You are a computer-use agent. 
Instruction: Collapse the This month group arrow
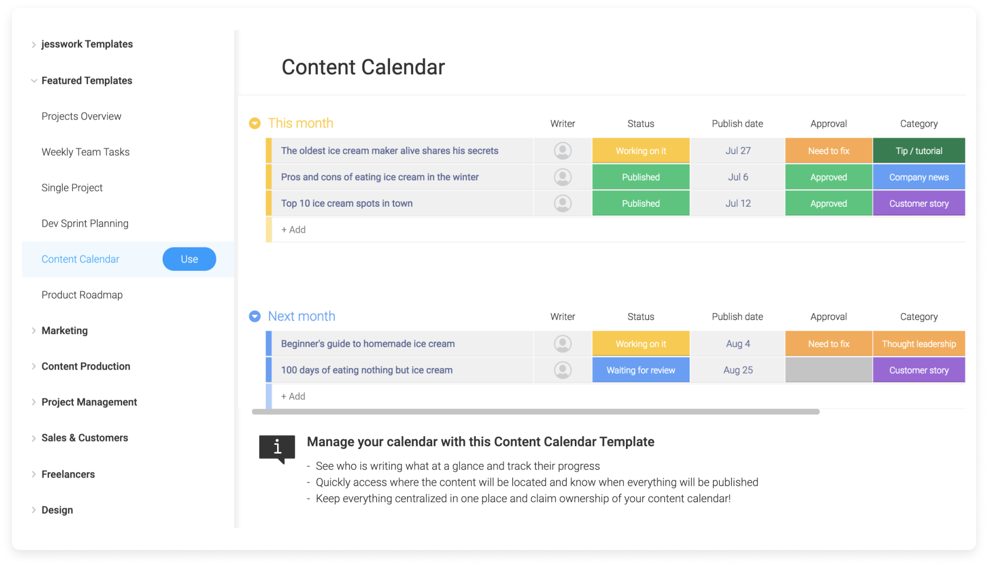click(255, 123)
